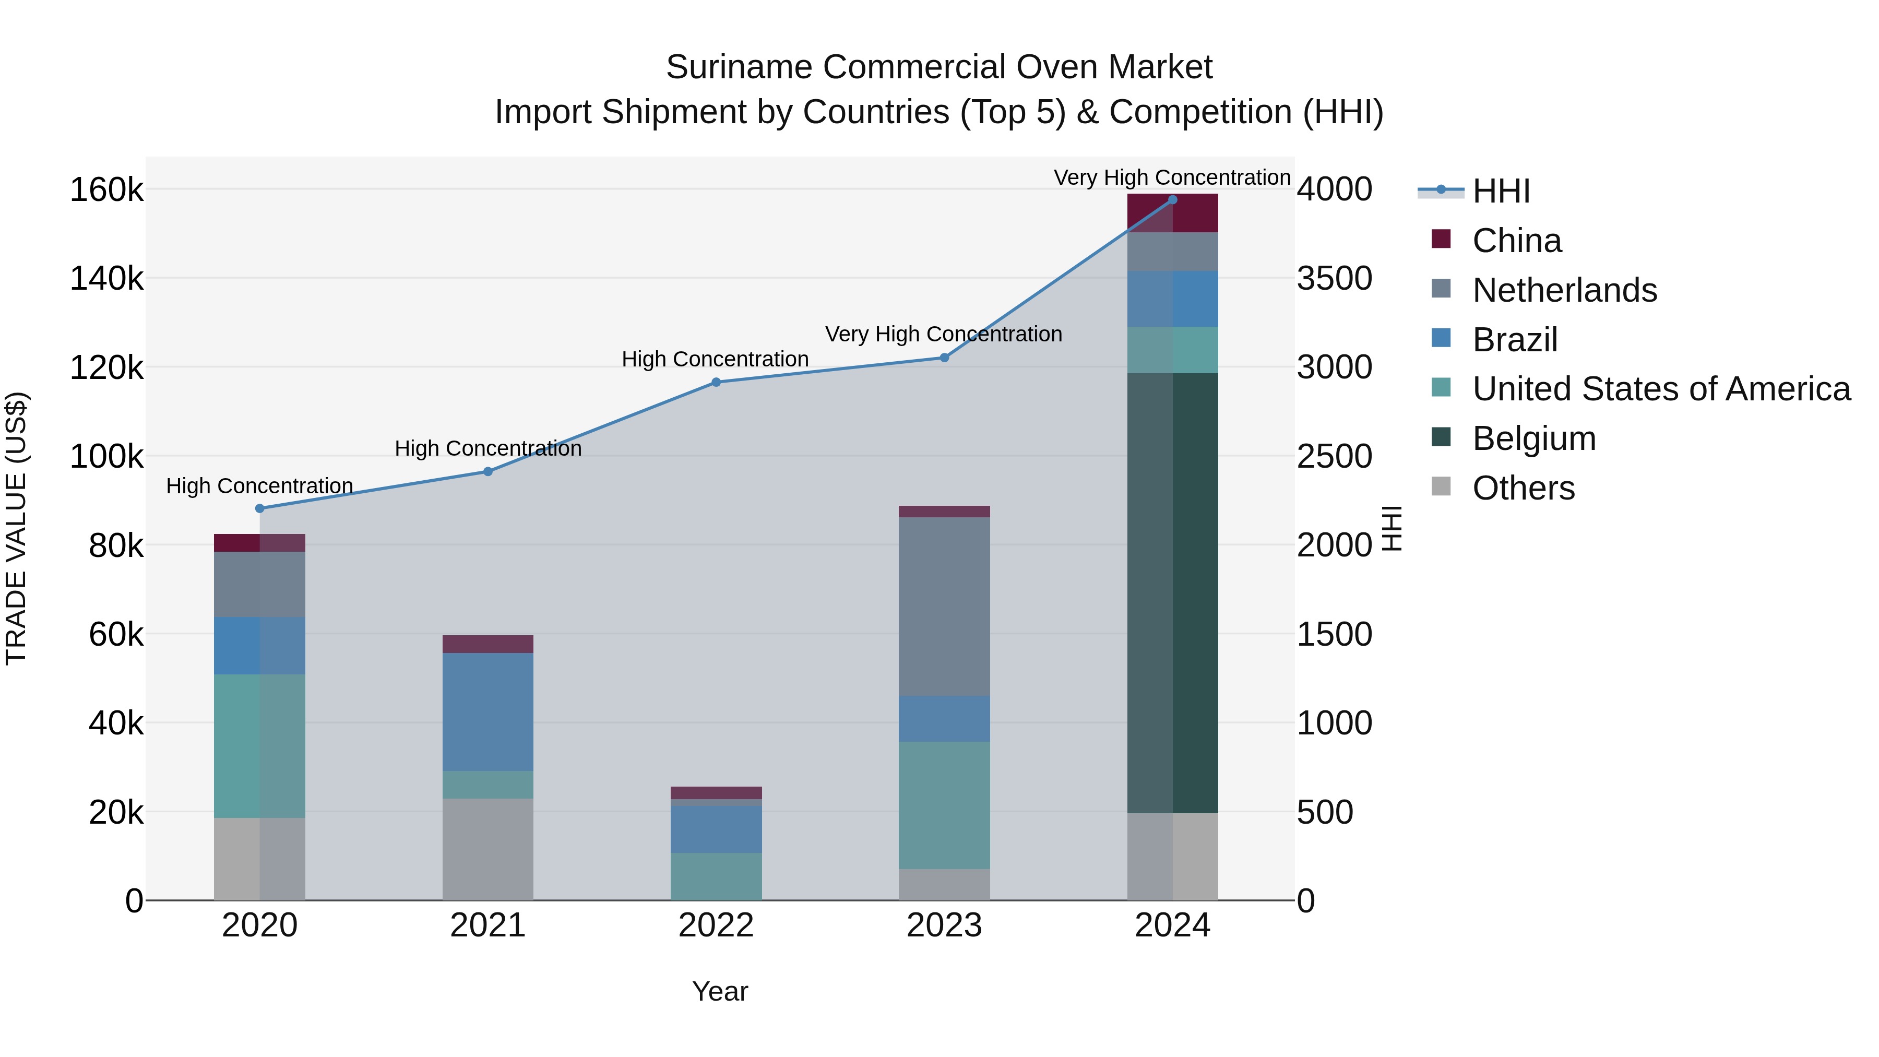Click the HHI line marker for 2023
The image size is (1879, 1057).
click(x=944, y=358)
